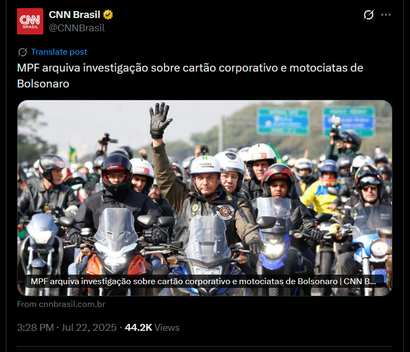
Task: Open the three-dots more options menu
Action: tap(386, 15)
